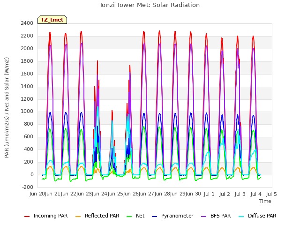Click the 400 y-axis tick label
The image size is (300, 225).
pyautogui.click(x=29, y=149)
